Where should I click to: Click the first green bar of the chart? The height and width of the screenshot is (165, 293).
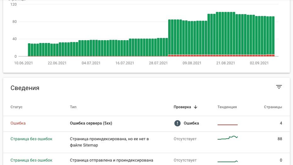point(29,50)
